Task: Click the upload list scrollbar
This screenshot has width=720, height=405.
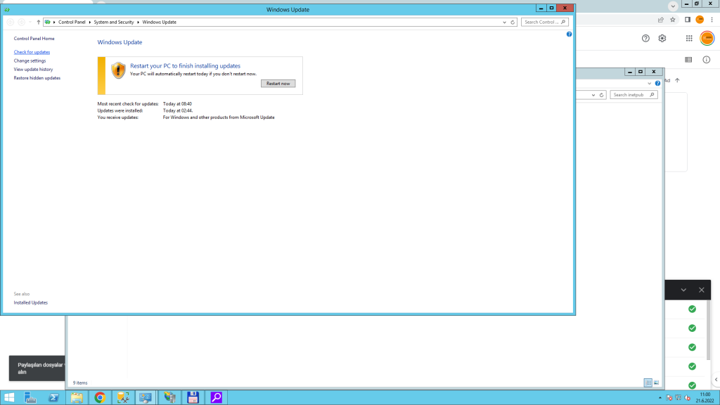Action: (709, 330)
